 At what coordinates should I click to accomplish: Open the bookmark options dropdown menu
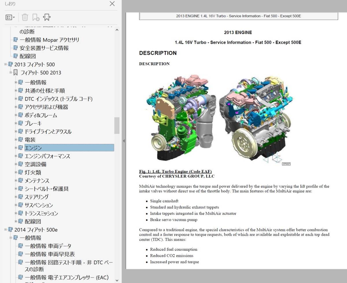[10, 17]
